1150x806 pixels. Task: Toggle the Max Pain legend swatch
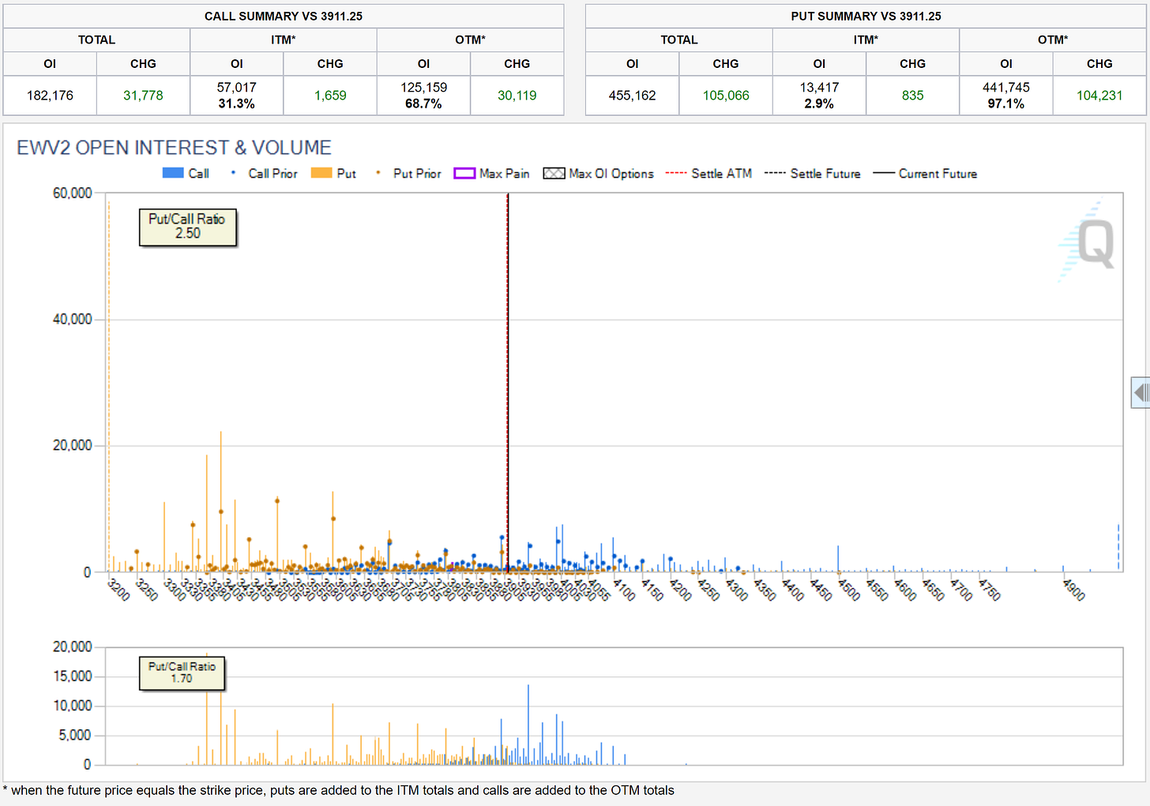tap(464, 173)
